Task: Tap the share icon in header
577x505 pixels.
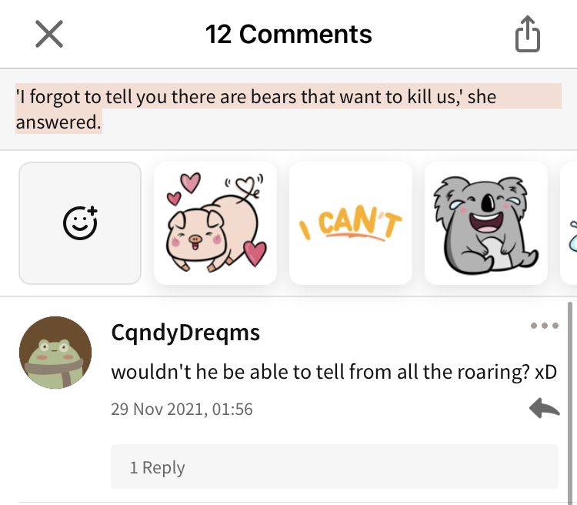Action: [x=528, y=34]
